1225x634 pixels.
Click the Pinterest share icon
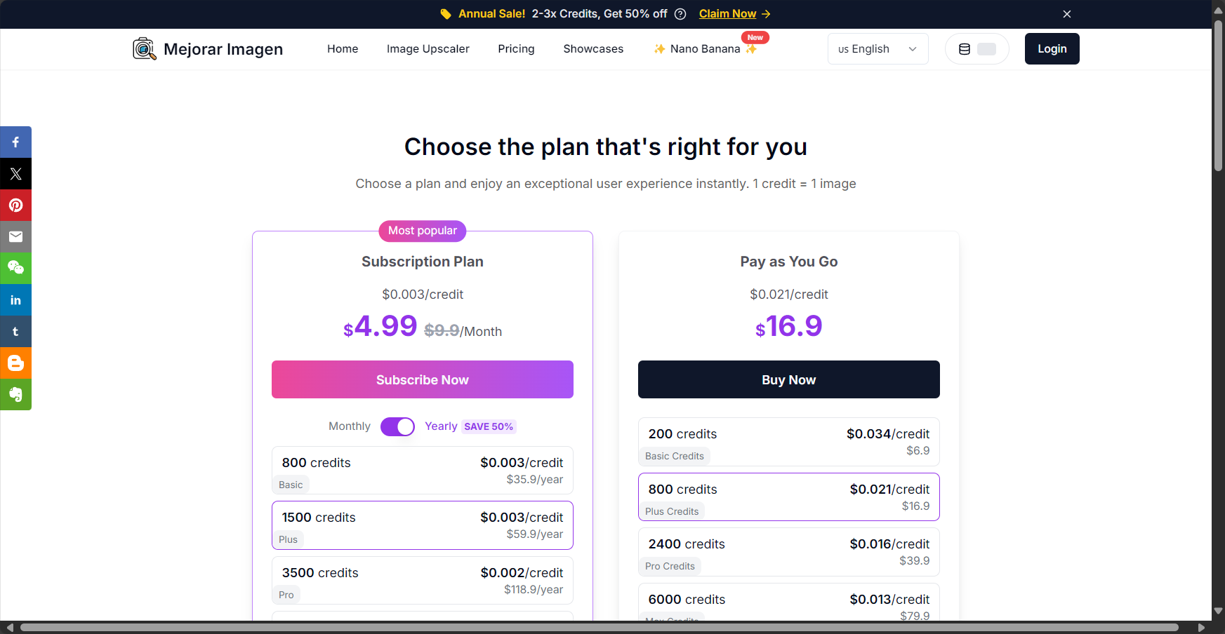[15, 205]
